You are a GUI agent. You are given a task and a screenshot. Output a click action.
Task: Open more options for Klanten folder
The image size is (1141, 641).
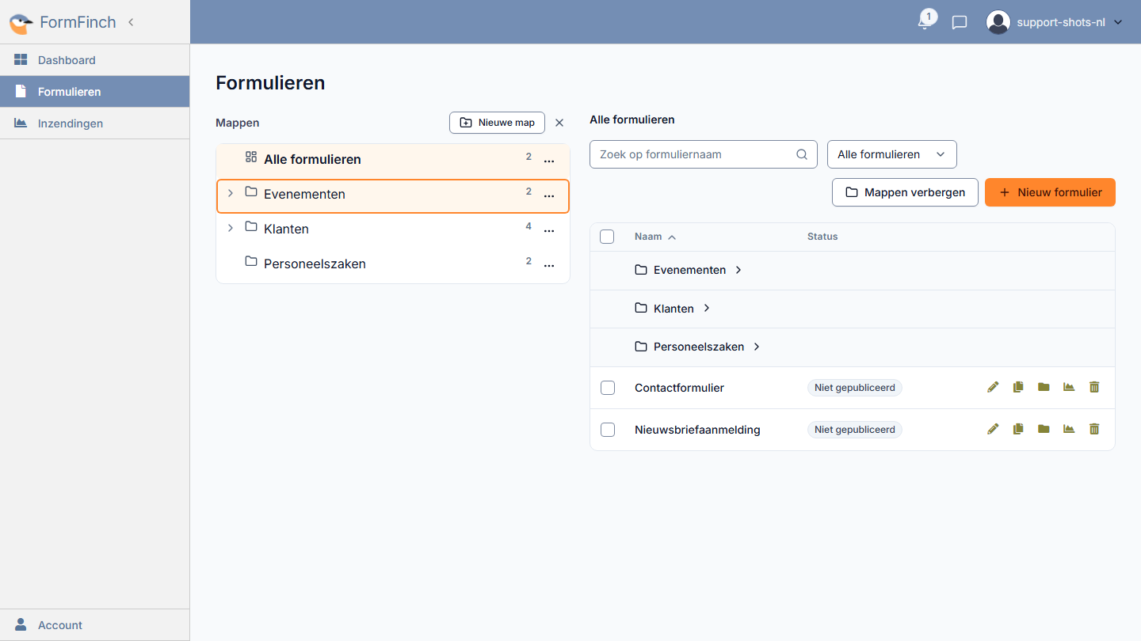pos(549,231)
